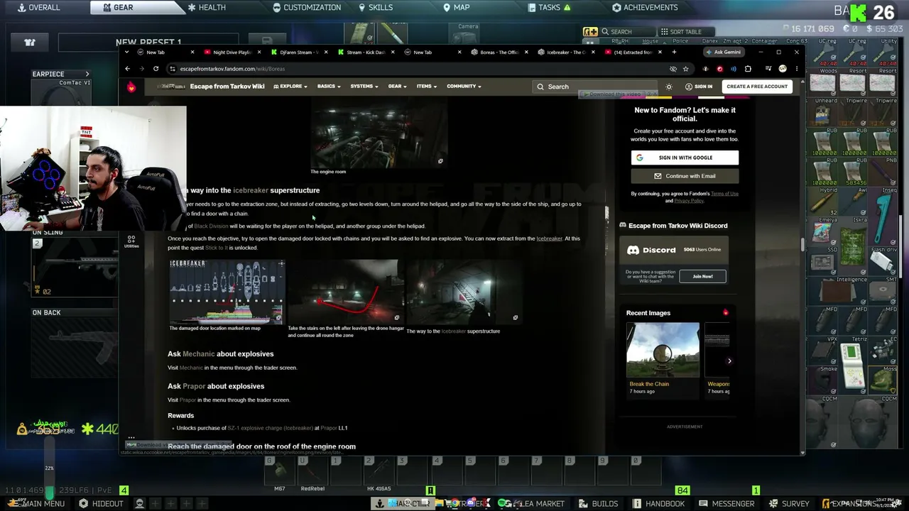This screenshot has width=909, height=511.
Task: Open the ACHIEVEMENTS game tab
Action: (645, 7)
